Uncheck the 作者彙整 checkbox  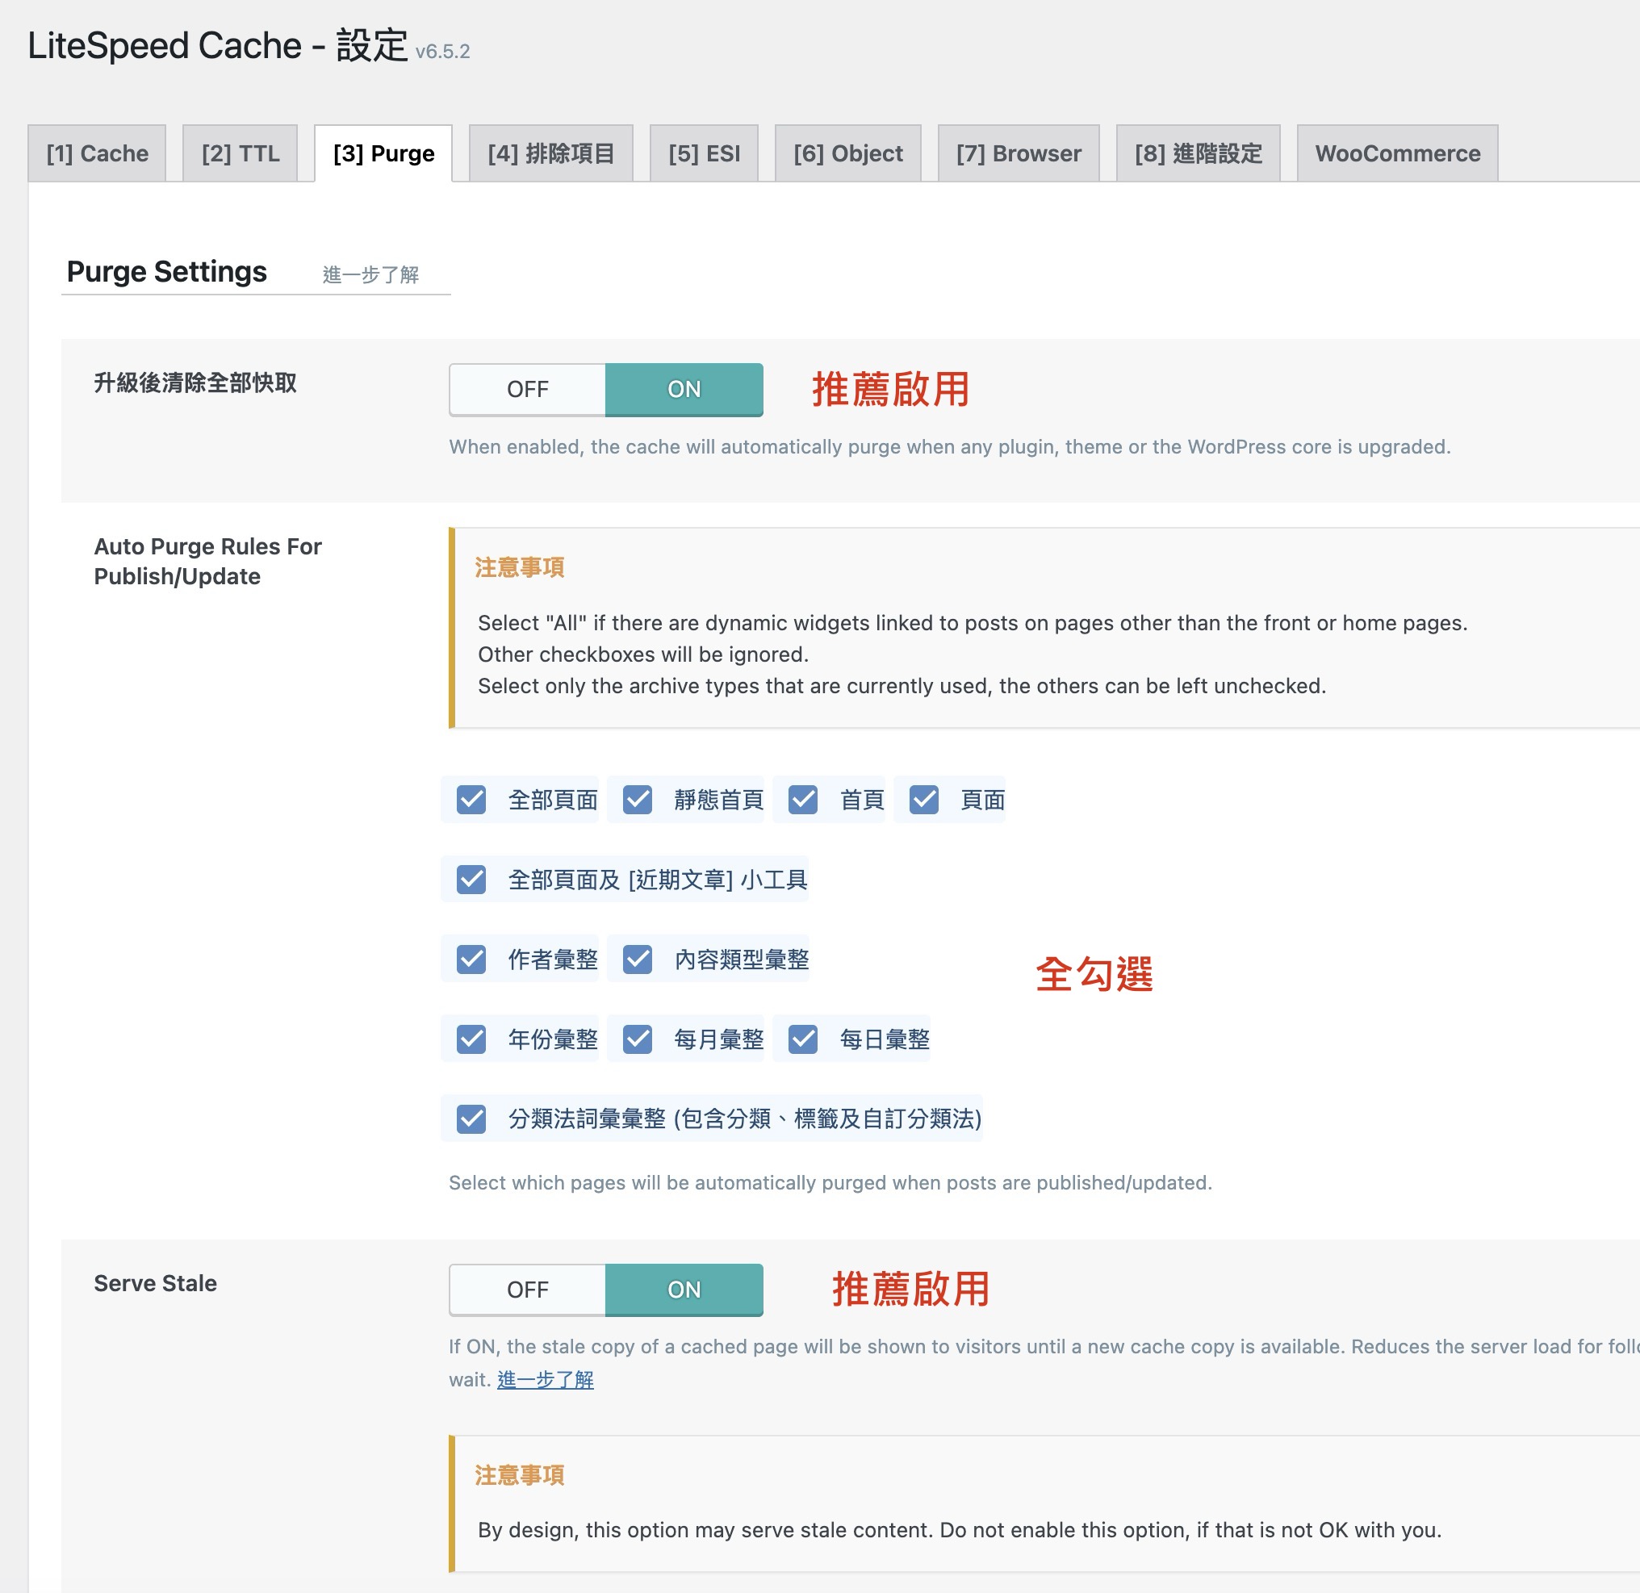(x=471, y=959)
